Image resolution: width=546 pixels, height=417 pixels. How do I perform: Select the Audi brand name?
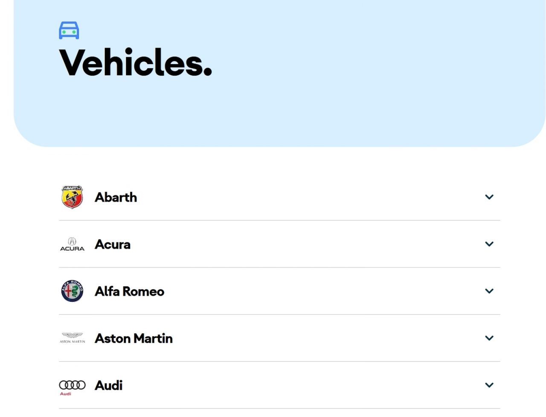coord(109,385)
